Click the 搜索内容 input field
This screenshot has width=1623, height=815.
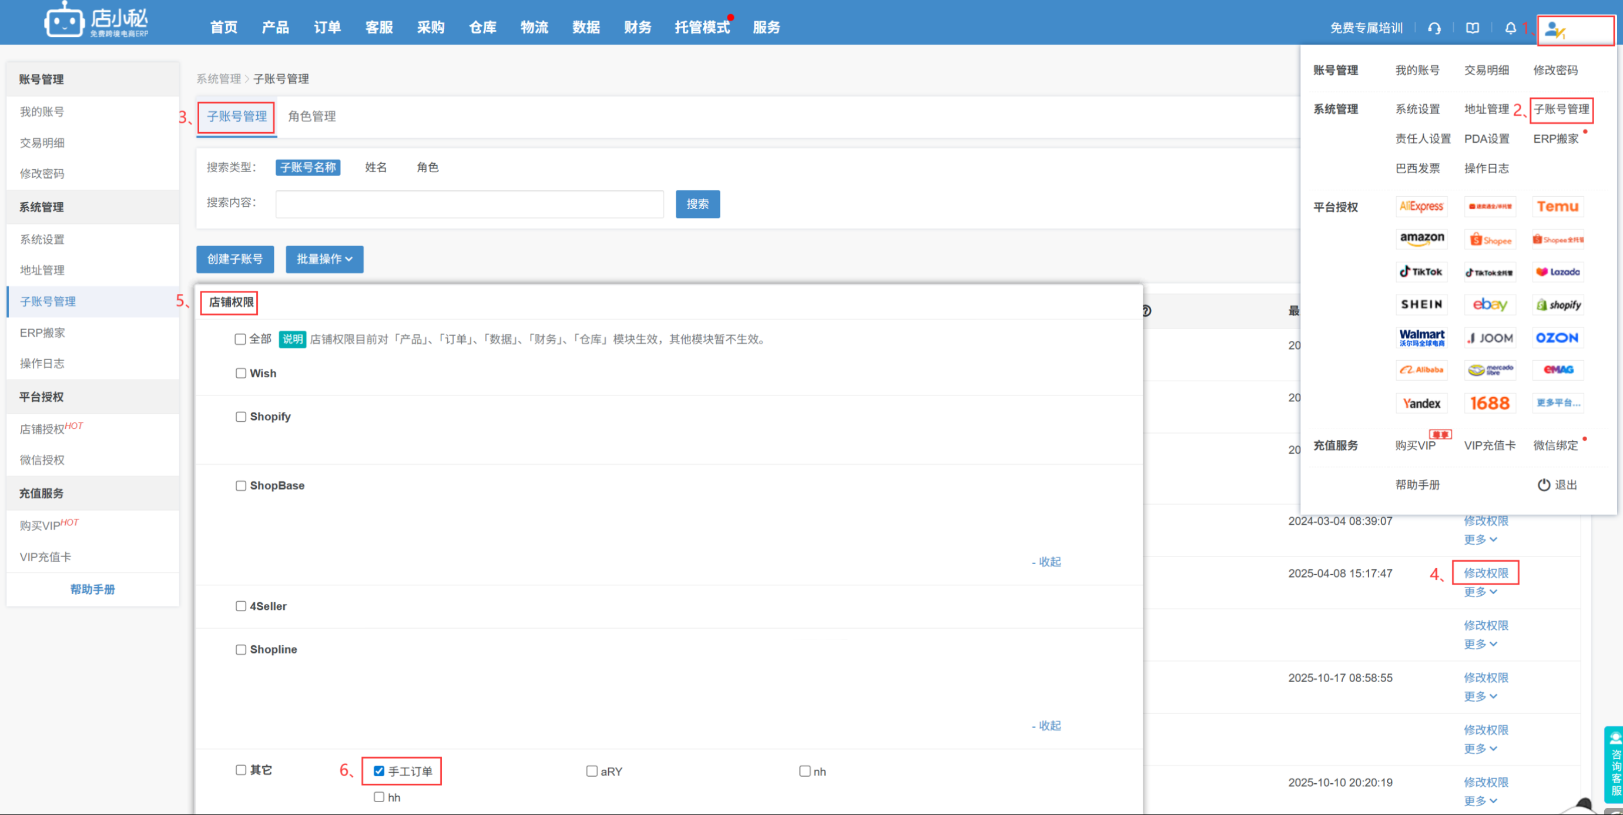pyautogui.click(x=470, y=204)
